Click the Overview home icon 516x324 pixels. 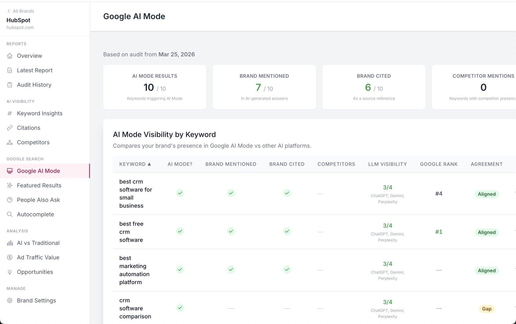click(10, 56)
